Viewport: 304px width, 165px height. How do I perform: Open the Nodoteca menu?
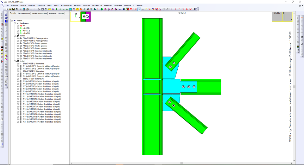pyautogui.click(x=118, y=5)
